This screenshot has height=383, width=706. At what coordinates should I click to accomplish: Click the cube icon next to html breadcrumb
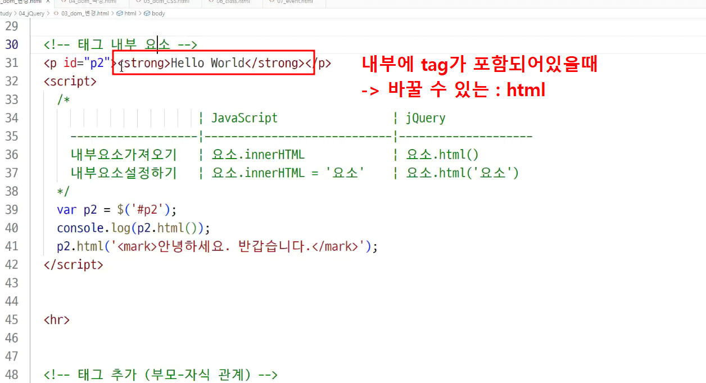pos(120,13)
